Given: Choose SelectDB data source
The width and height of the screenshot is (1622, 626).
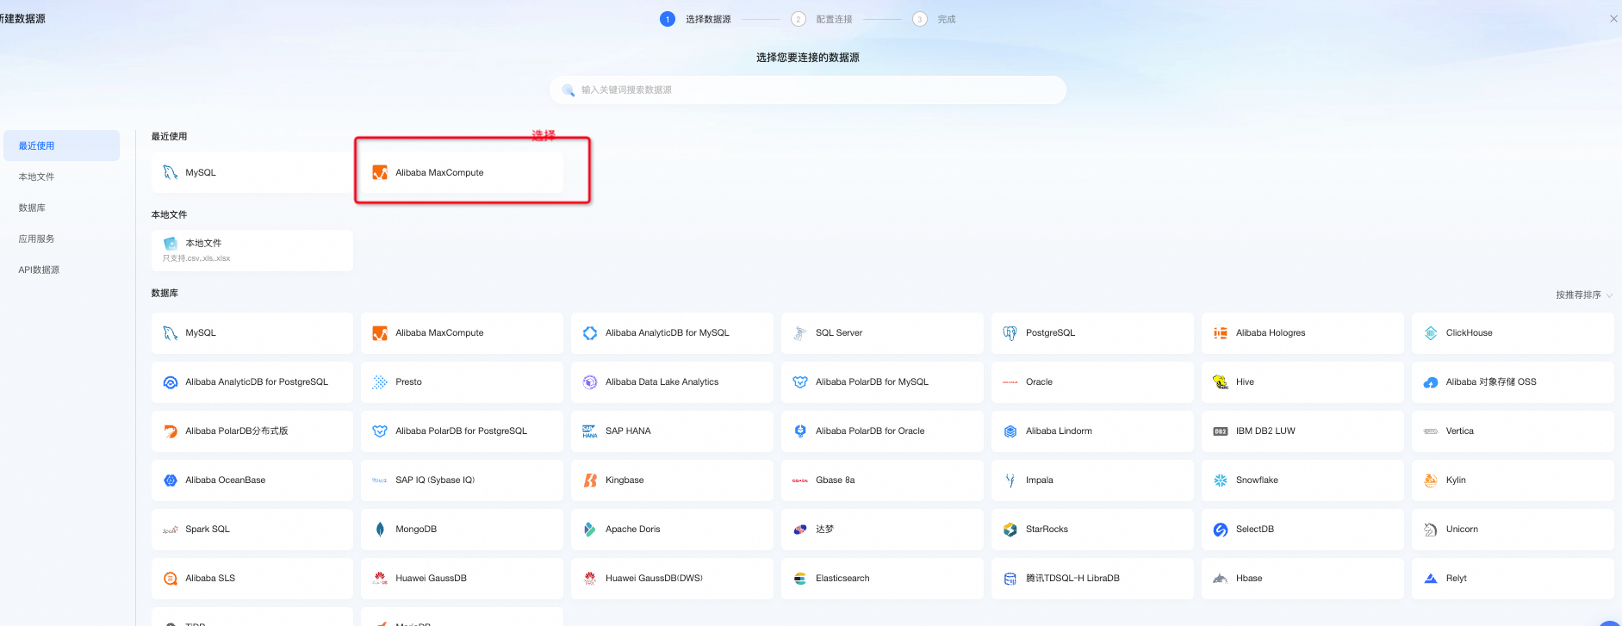Looking at the screenshot, I should tap(1302, 530).
